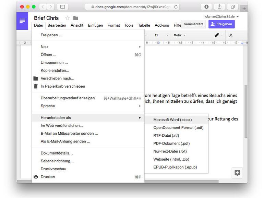Toggle the Safari sidebar button
This screenshot has width=264, height=198.
point(63,7)
